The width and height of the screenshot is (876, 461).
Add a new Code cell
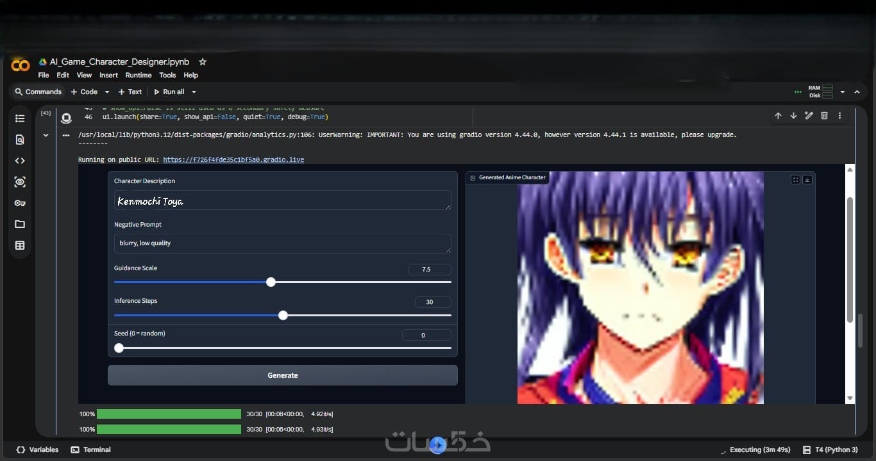(x=84, y=92)
